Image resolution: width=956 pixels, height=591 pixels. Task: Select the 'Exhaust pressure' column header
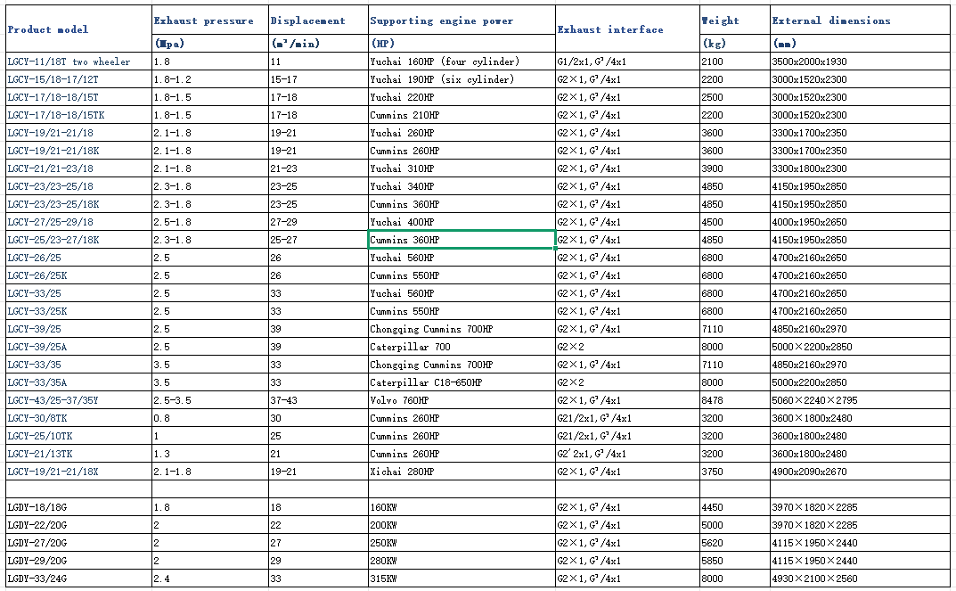[x=203, y=21]
